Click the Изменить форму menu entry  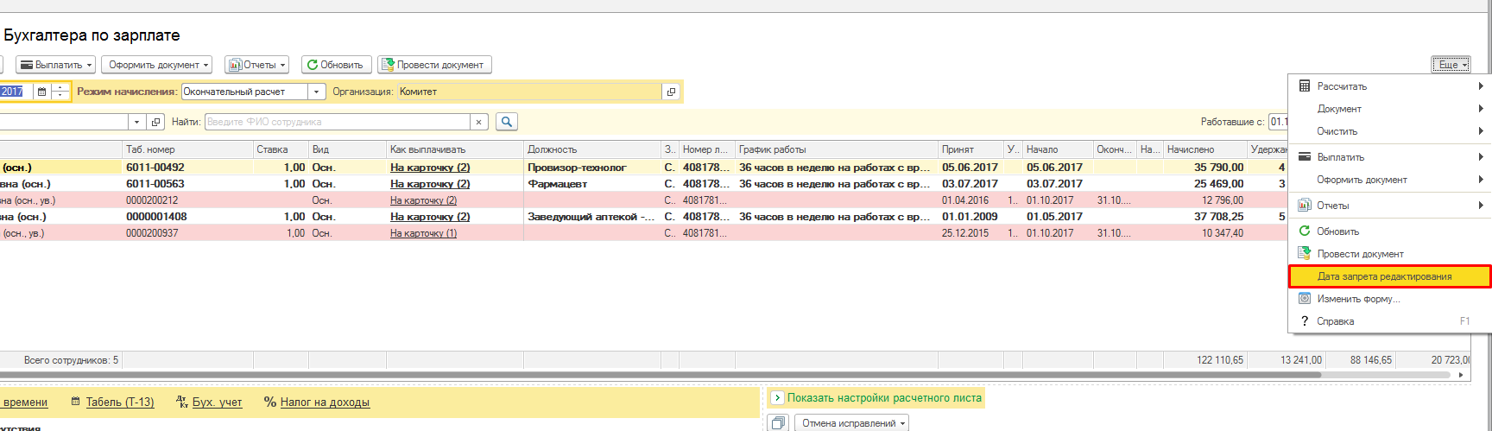(1357, 299)
